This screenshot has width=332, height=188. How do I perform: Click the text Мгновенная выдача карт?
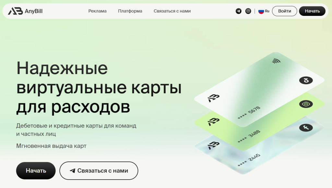[51, 146]
